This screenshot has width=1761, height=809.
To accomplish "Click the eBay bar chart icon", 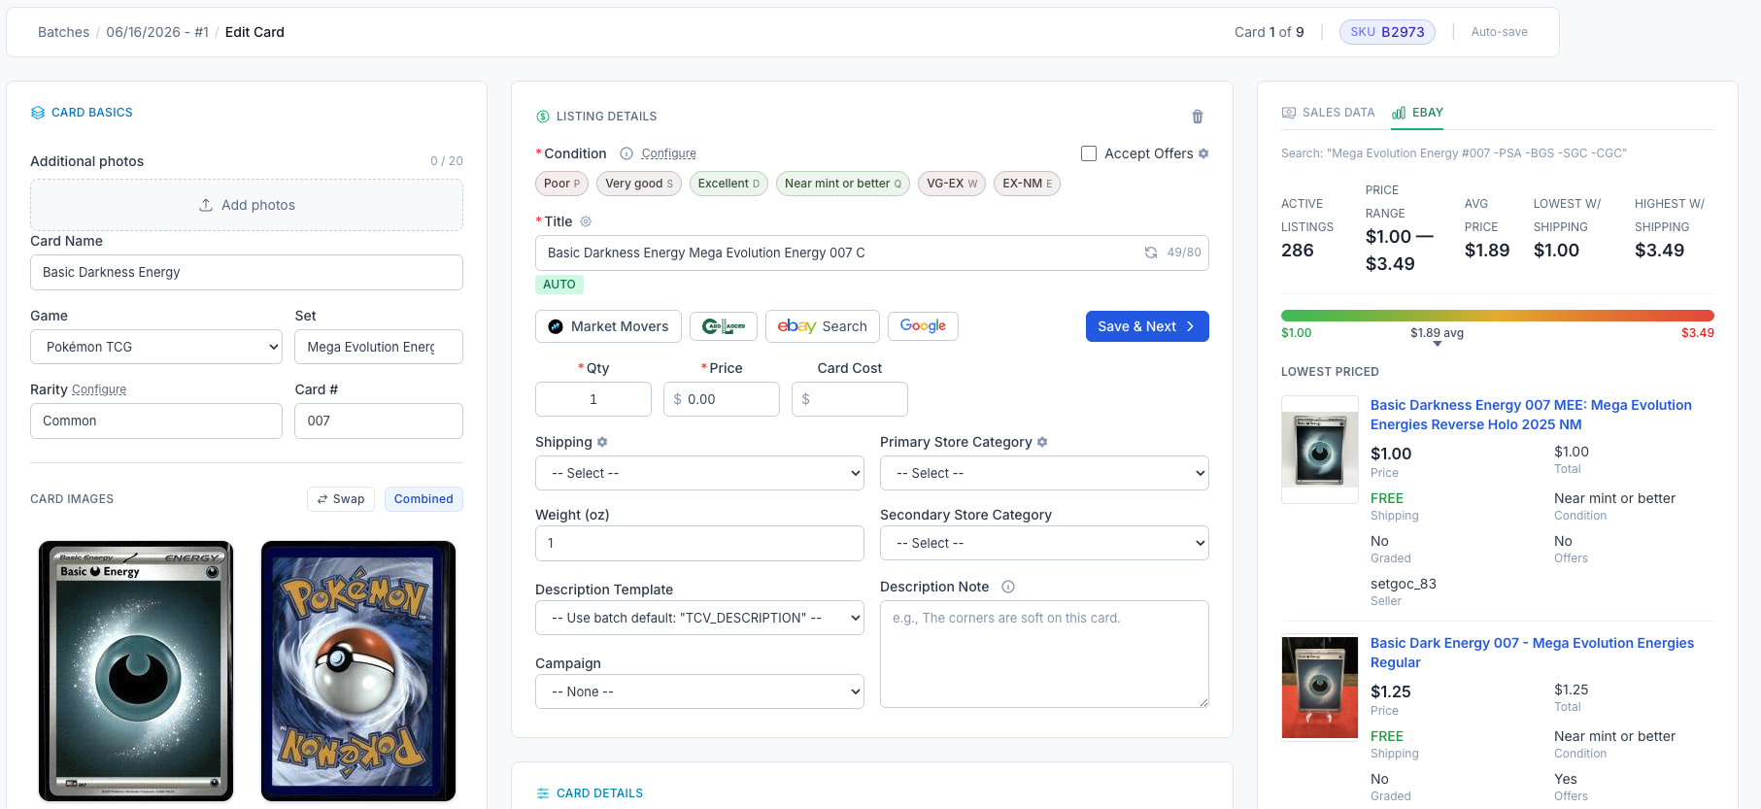I will pyautogui.click(x=1399, y=113).
